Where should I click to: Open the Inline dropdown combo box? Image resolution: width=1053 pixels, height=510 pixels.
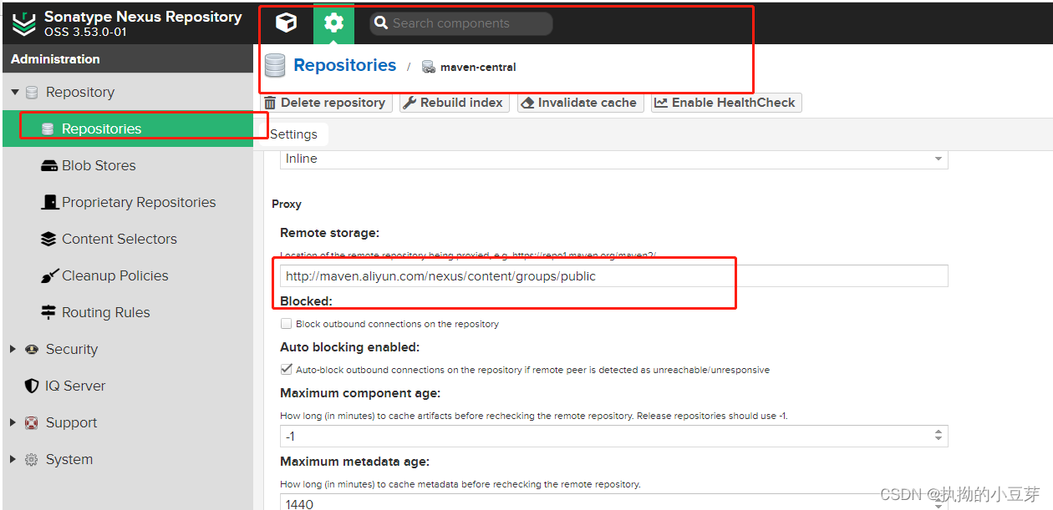click(613, 159)
